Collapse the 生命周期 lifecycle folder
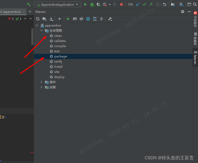This screenshot has height=163, width=198. pyautogui.click(x=41, y=30)
